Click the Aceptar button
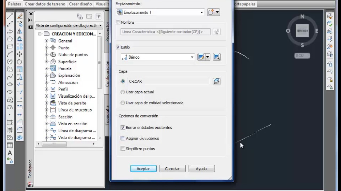341x191 pixels. 143,168
